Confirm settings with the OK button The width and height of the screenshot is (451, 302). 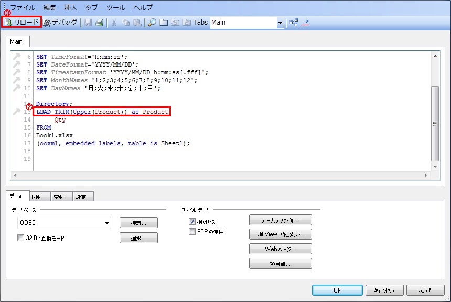click(337, 290)
